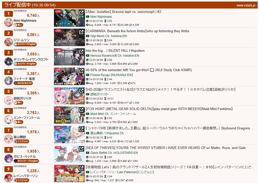Click 葉山舞鈴 round avatar

click(9, 139)
